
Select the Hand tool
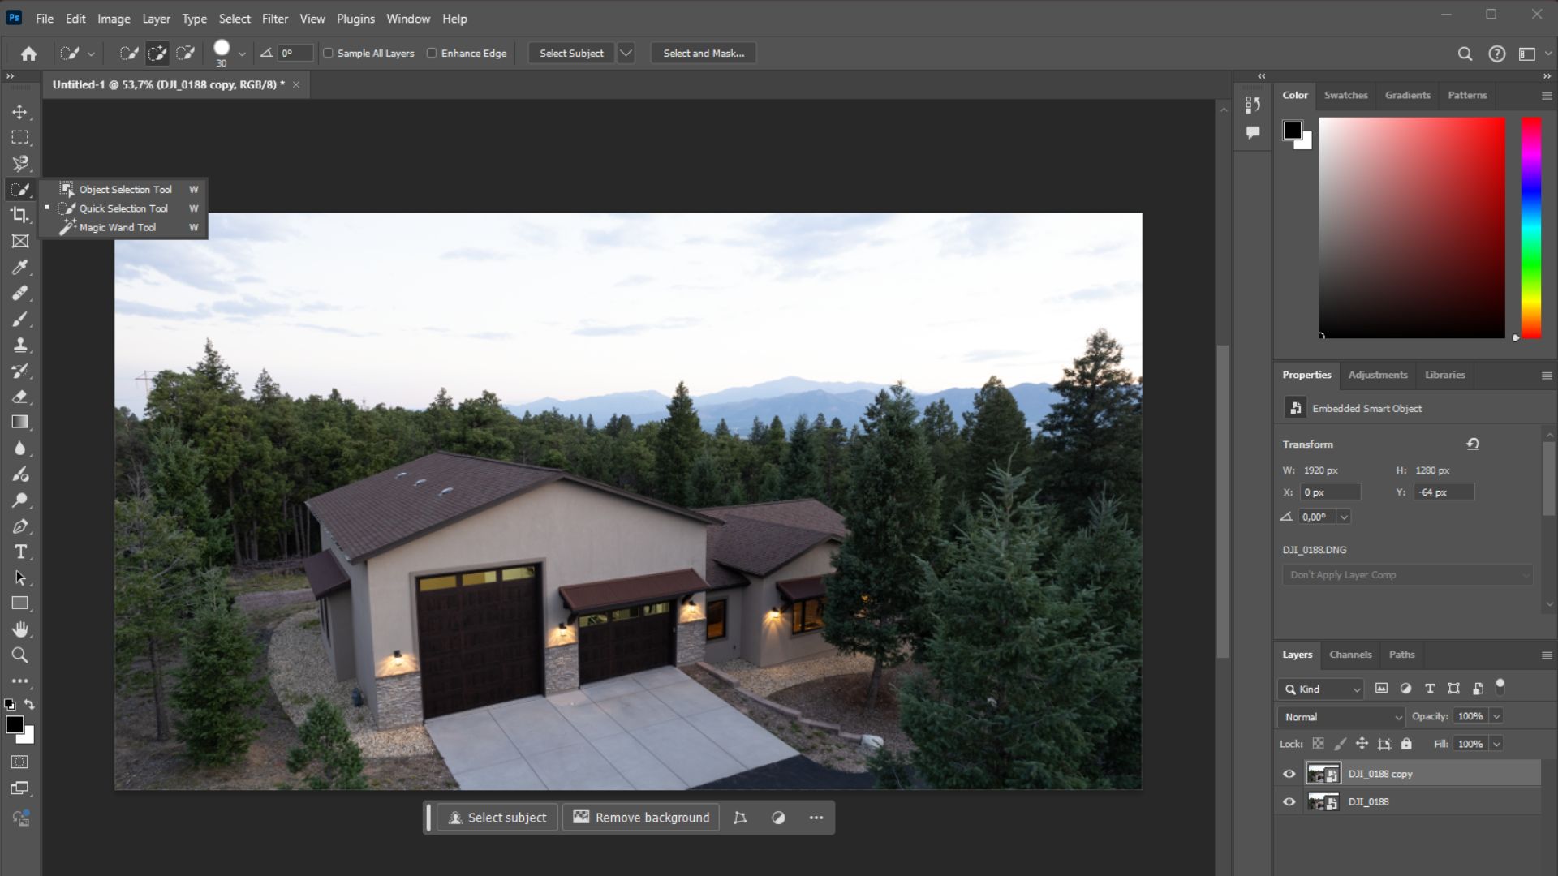click(x=20, y=629)
